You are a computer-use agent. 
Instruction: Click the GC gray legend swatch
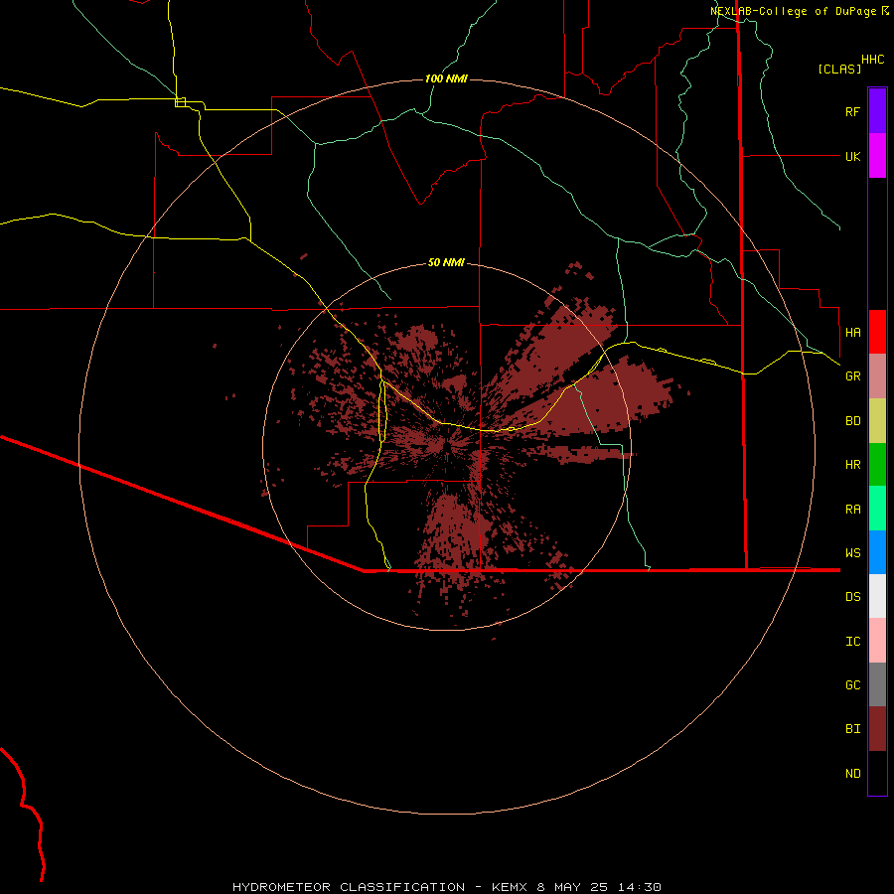click(877, 684)
